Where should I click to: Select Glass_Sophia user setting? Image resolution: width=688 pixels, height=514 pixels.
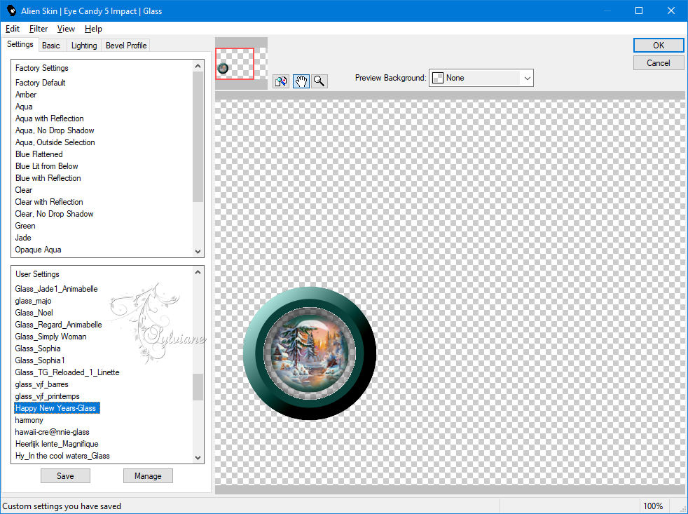point(38,348)
